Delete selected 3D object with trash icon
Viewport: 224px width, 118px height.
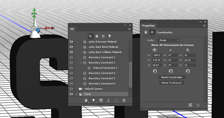124,100
